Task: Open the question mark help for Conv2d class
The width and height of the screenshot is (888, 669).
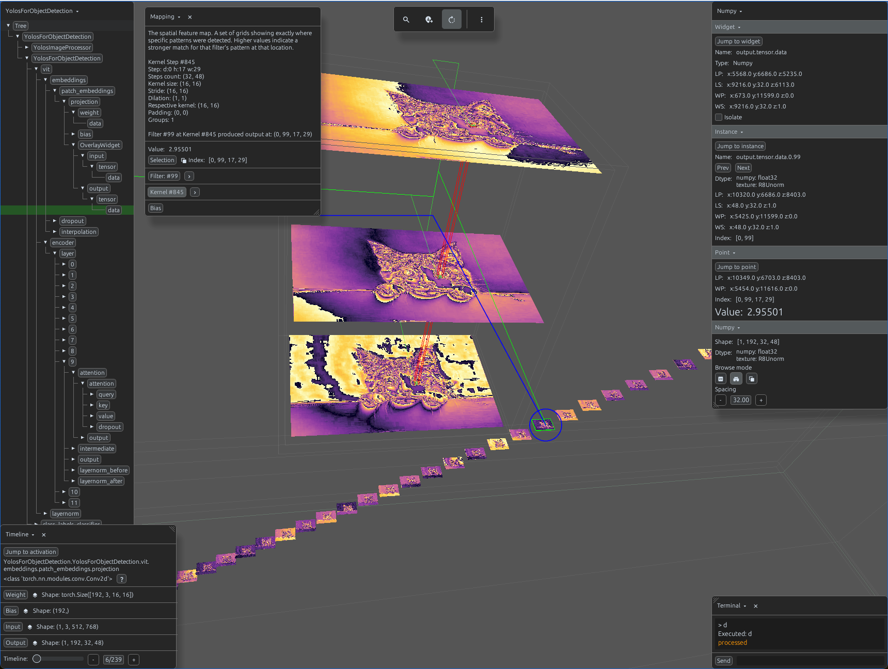Action: coord(121,579)
